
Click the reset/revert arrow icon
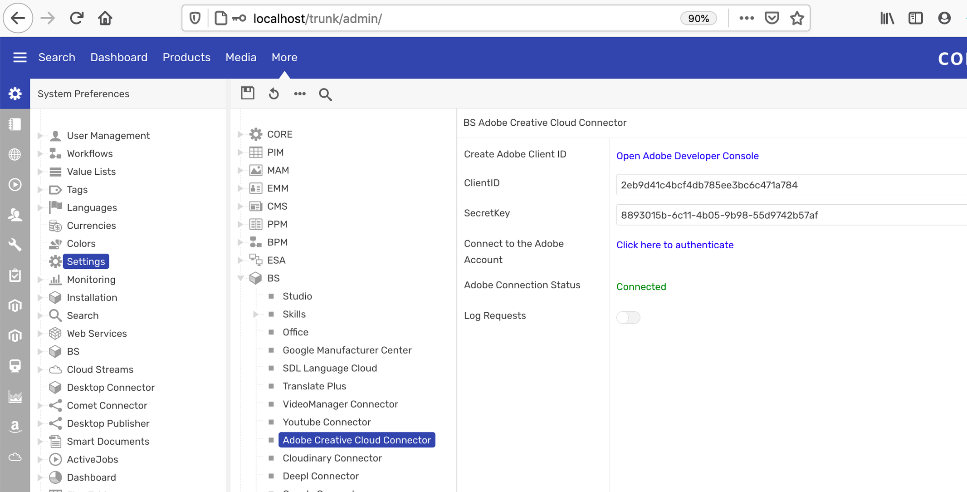(273, 94)
